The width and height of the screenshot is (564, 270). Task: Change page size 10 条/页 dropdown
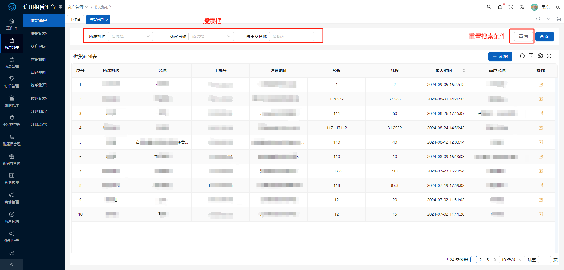pyautogui.click(x=512, y=260)
